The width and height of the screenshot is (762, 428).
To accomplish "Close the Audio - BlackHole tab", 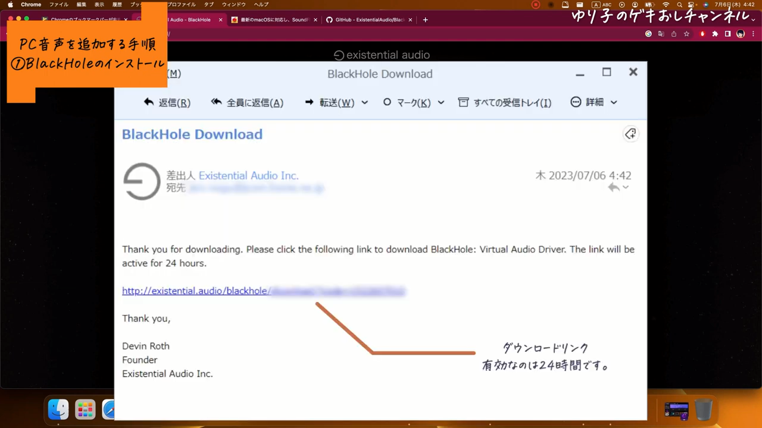I will coord(221,20).
